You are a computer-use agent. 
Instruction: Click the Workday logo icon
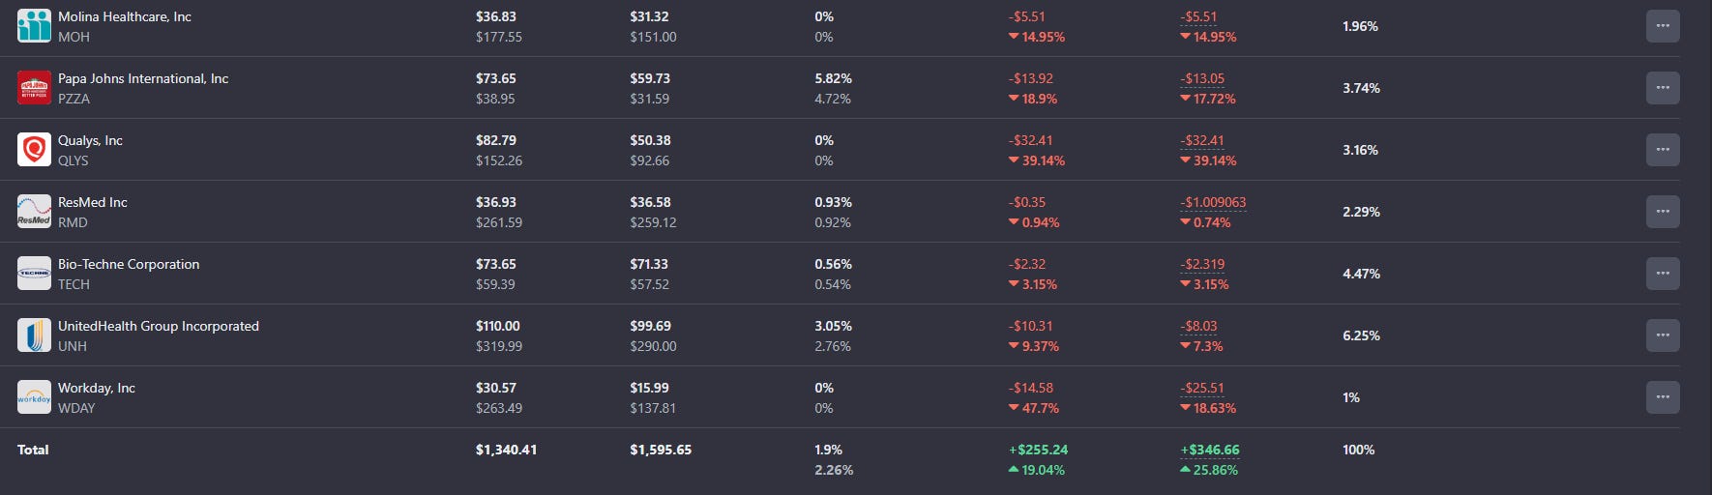[x=34, y=397]
